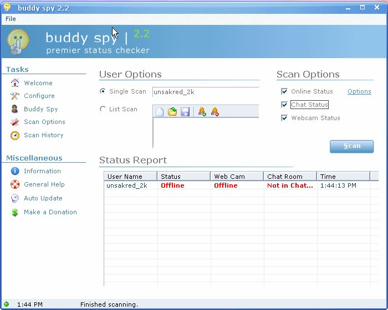Click the Make a Donation dollar icon
The image size is (388, 310).
(15, 213)
